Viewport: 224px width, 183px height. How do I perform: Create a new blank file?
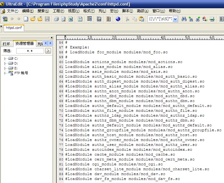point(26,19)
